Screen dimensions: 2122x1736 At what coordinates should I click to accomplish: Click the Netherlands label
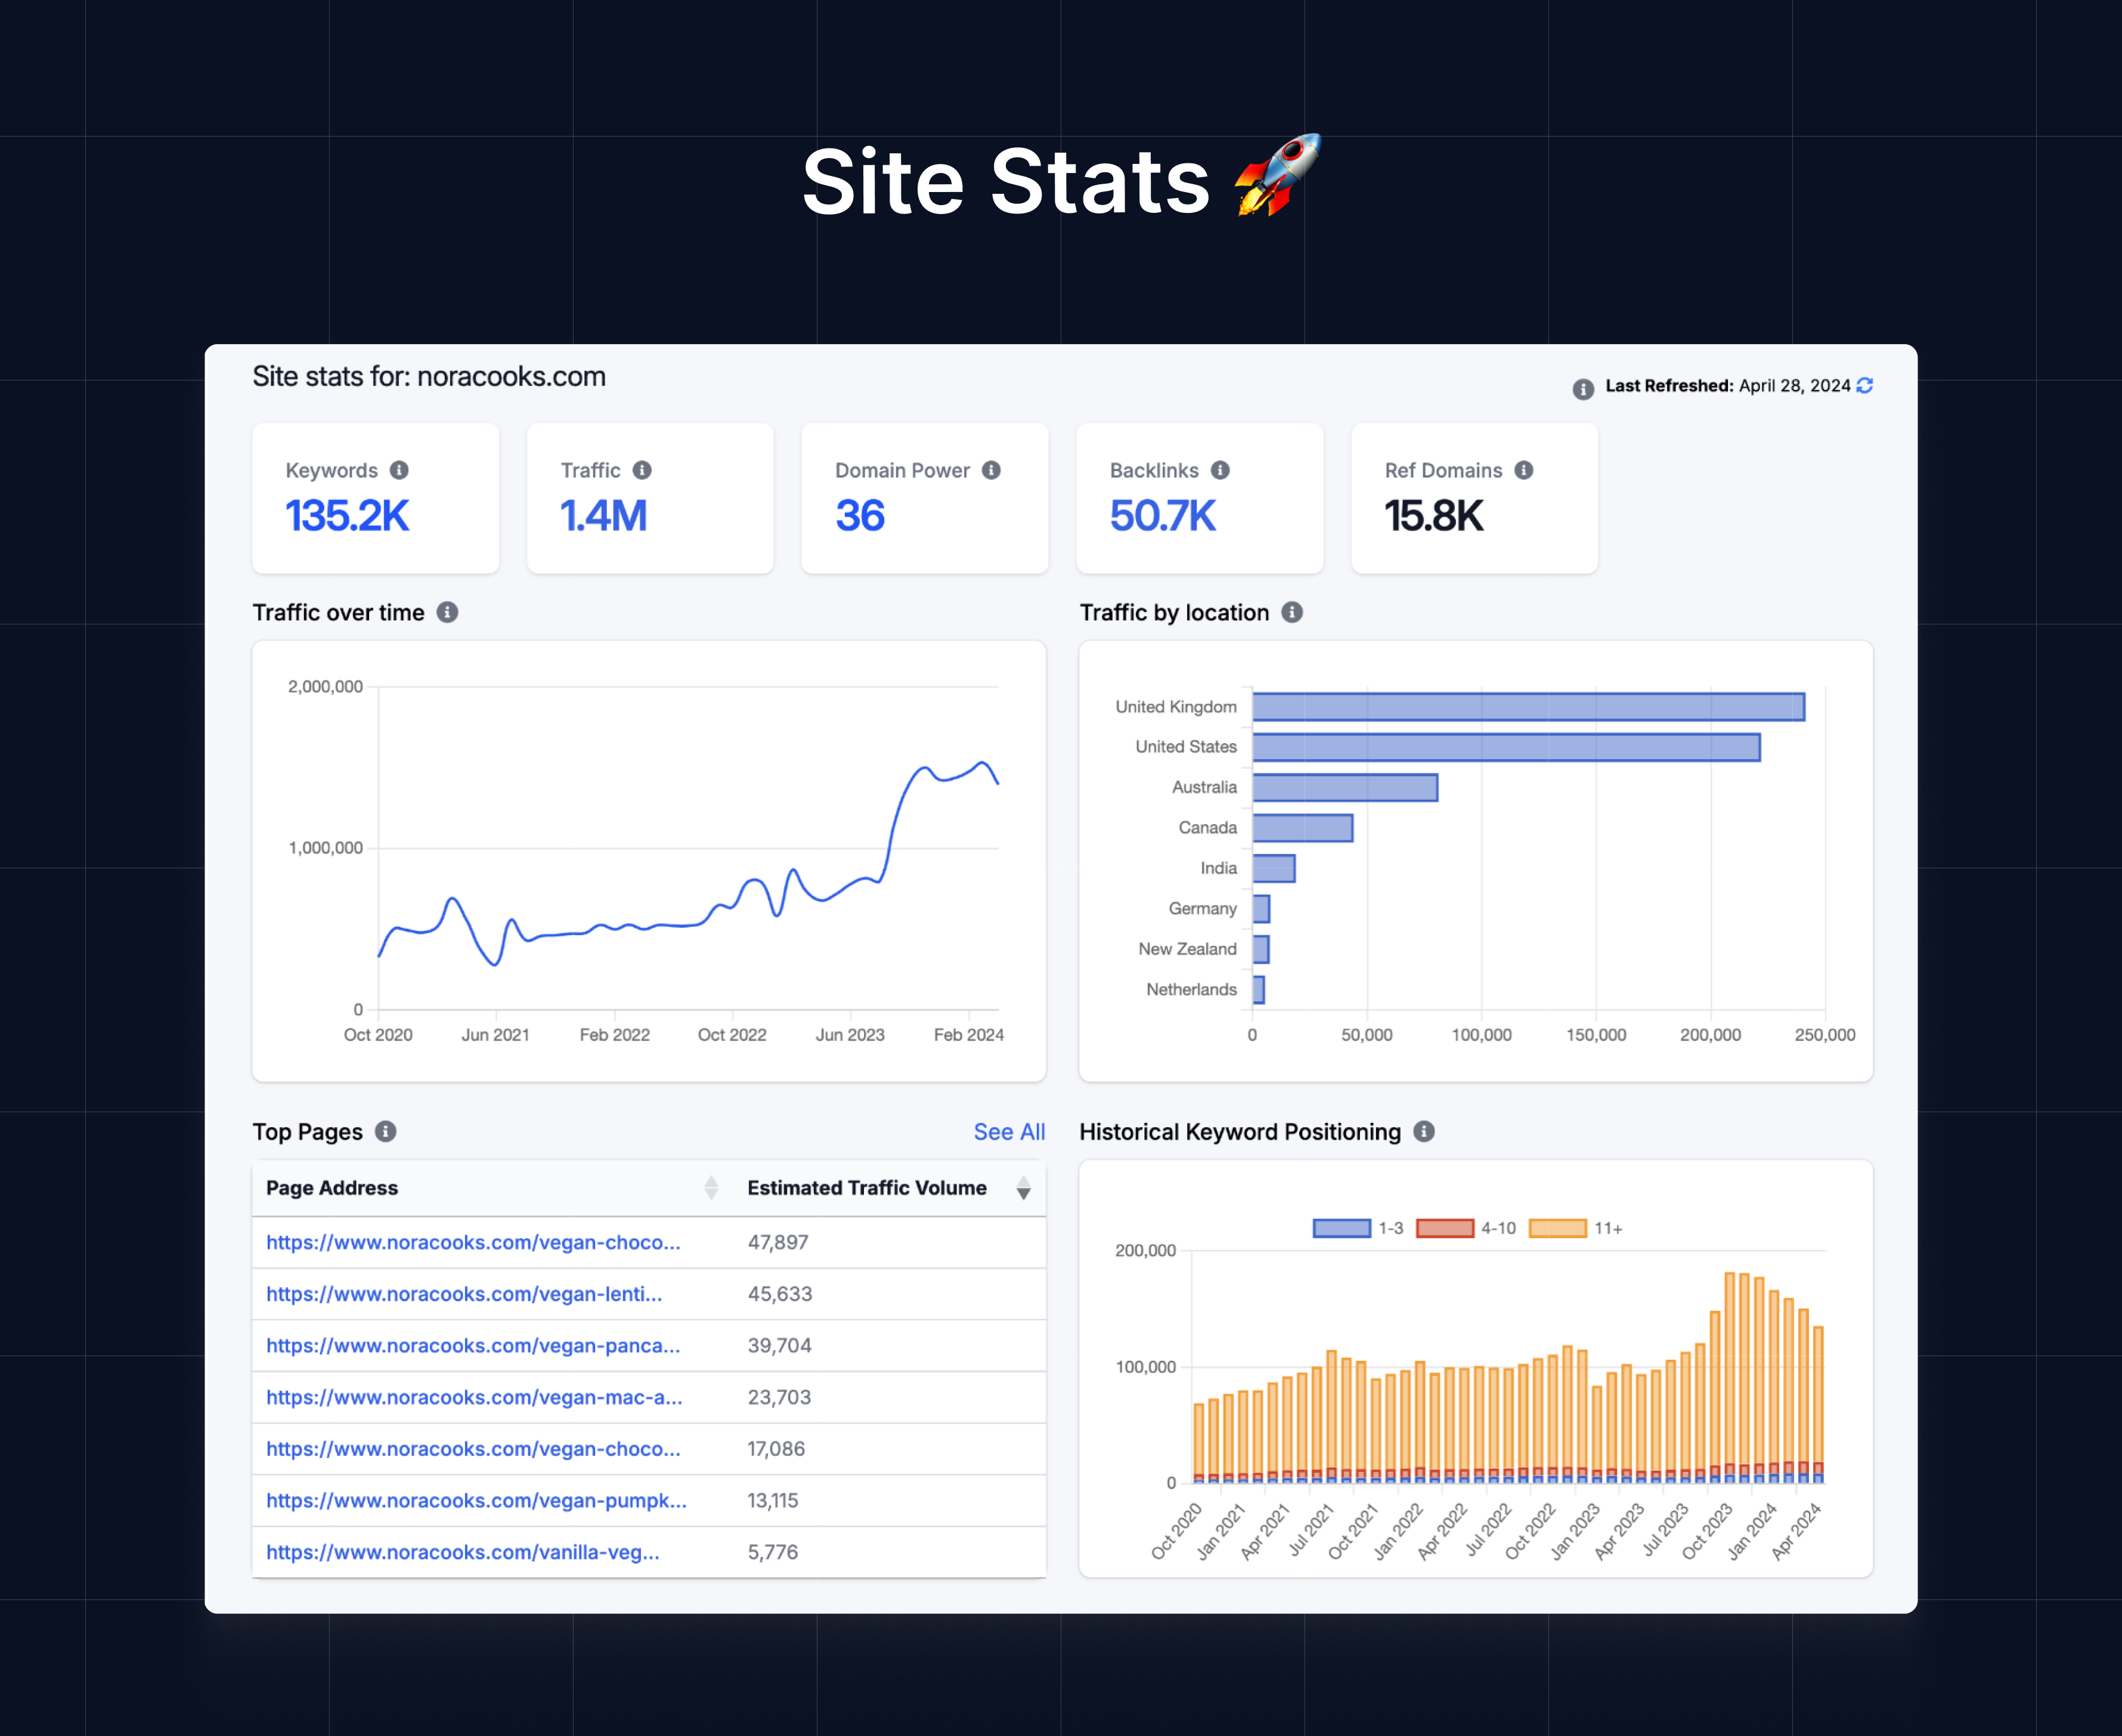click(1191, 989)
